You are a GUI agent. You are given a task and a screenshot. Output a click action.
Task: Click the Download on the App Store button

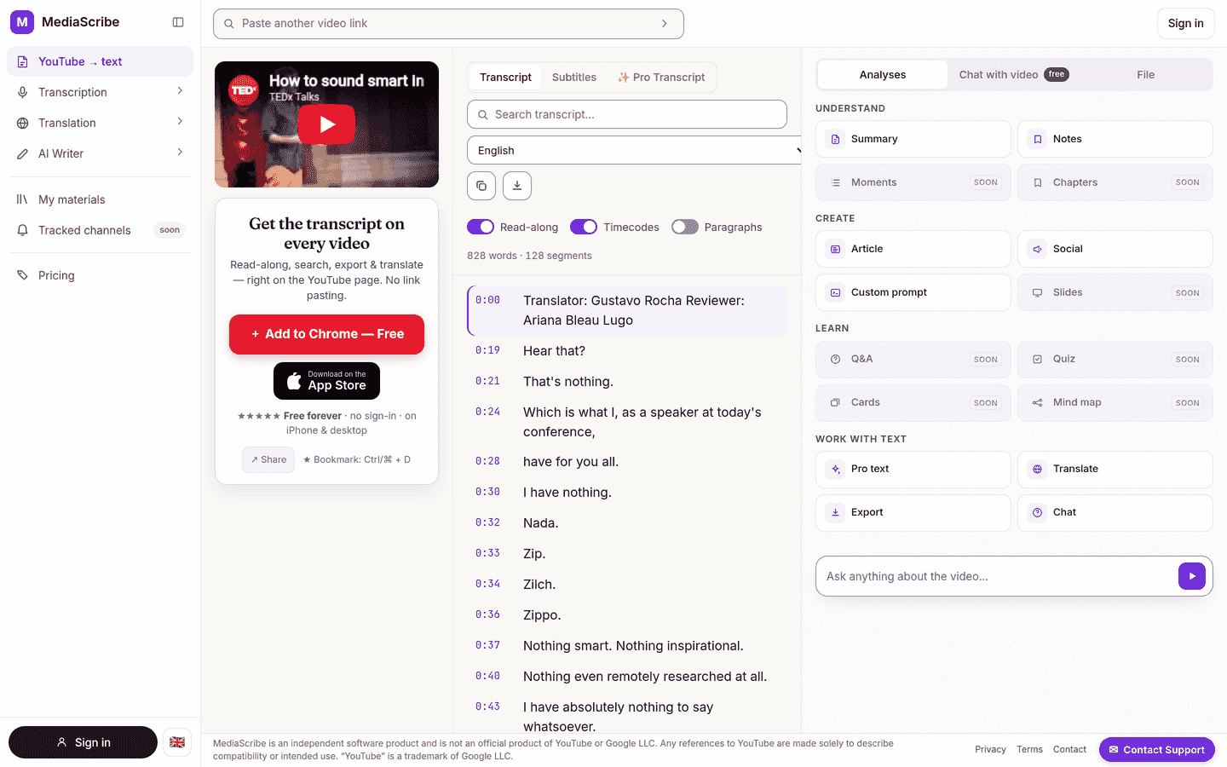(x=326, y=381)
